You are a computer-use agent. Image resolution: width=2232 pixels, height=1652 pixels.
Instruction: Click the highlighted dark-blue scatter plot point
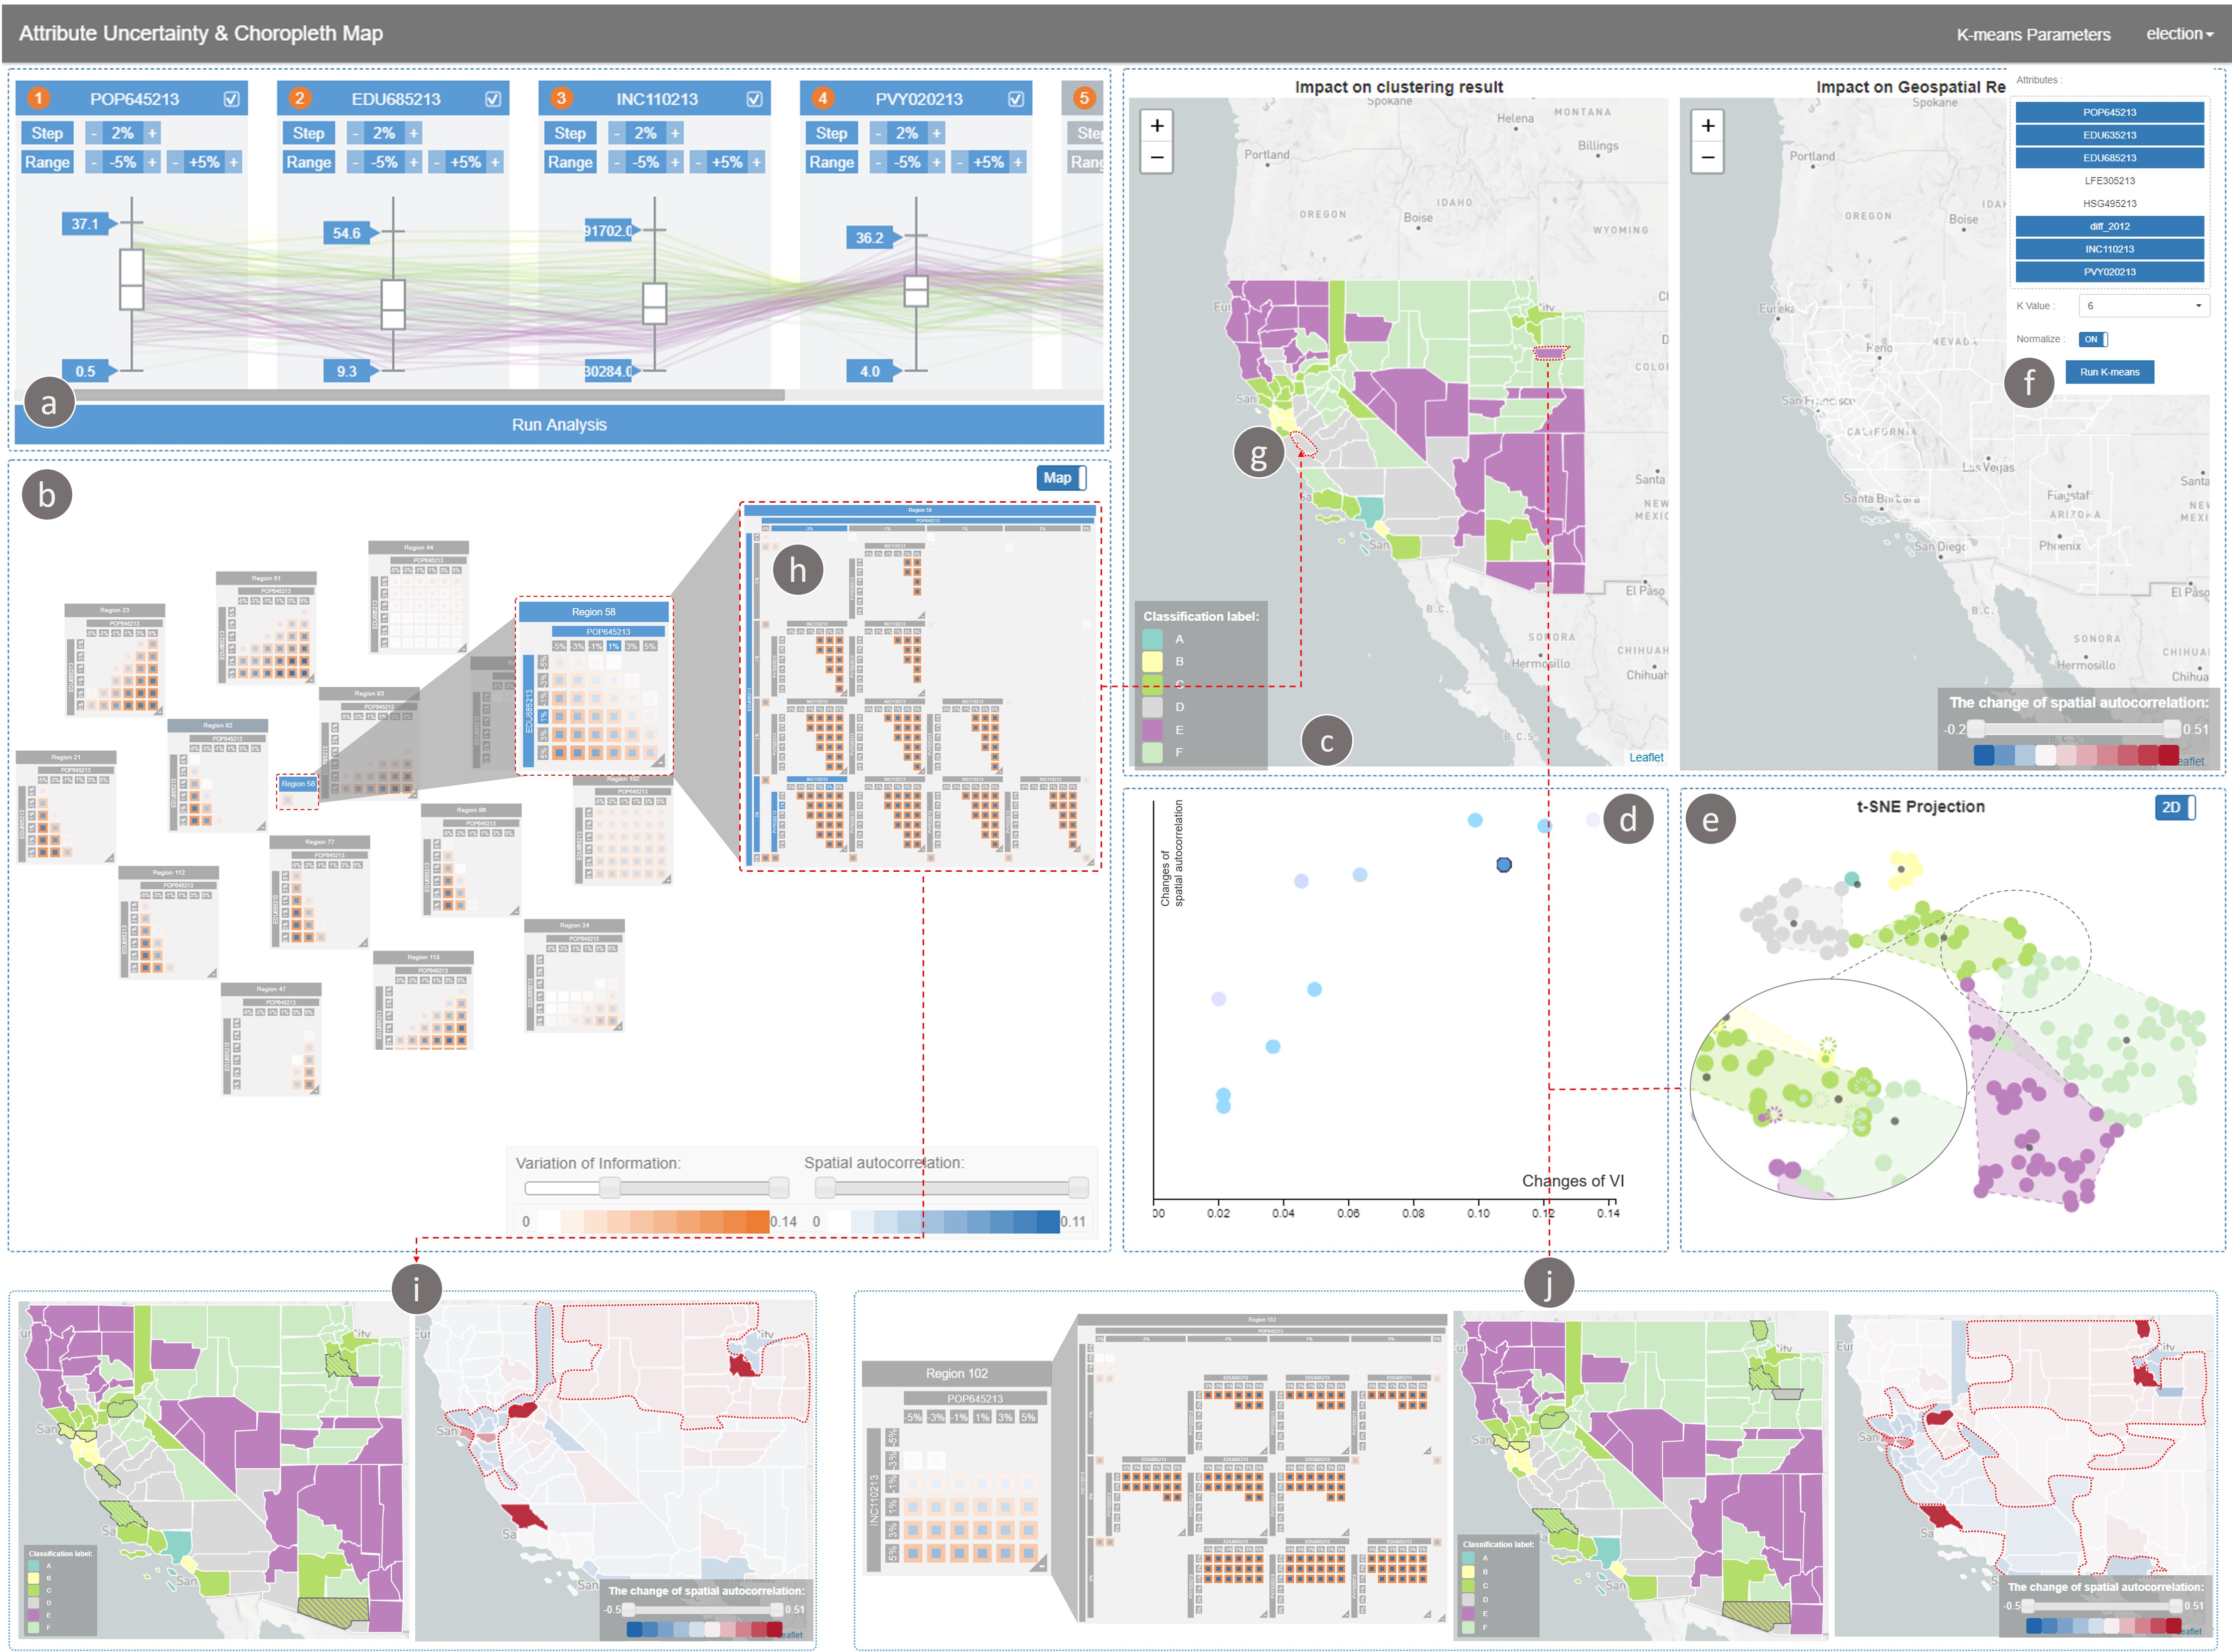click(1504, 865)
